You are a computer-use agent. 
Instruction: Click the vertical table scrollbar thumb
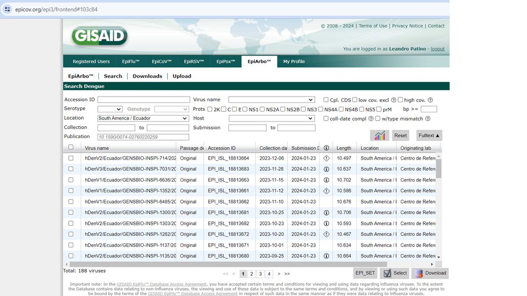click(439, 169)
